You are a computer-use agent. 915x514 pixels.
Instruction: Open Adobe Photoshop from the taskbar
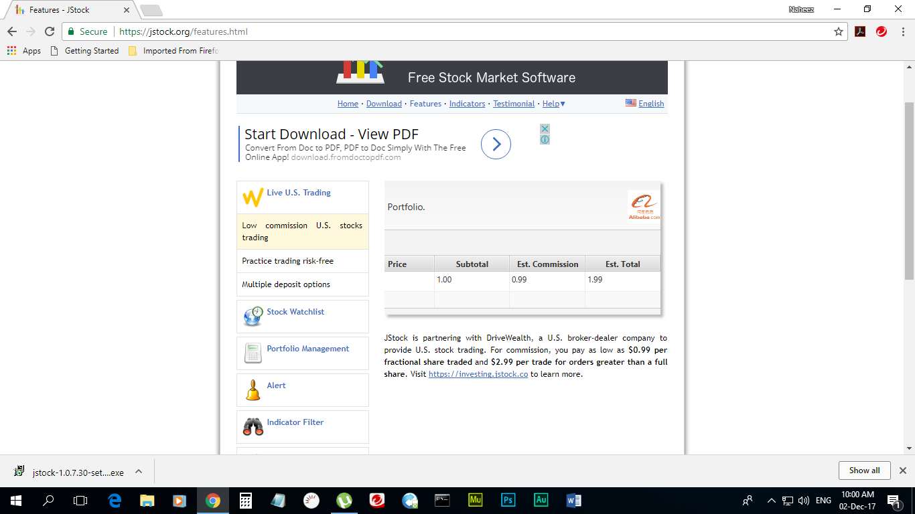(x=508, y=501)
